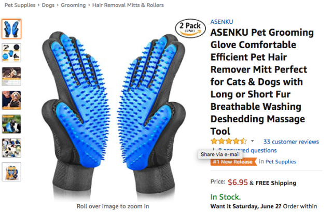Go to Dogs breadcrumb
Viewport: 332px width, 212px height.
(48, 5)
